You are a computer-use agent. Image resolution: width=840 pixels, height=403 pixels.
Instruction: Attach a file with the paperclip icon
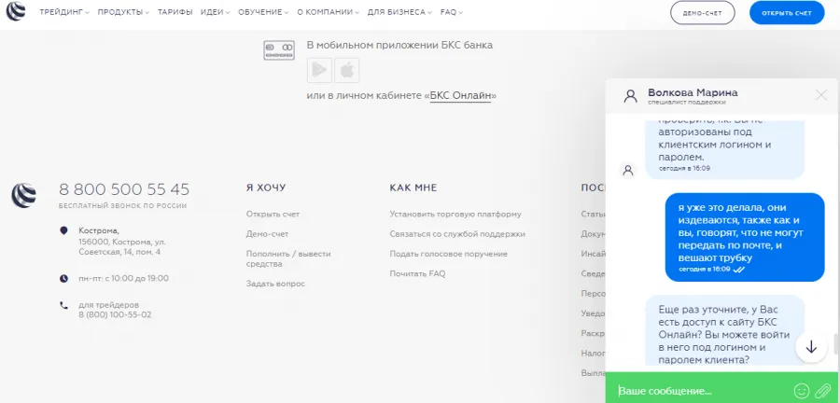point(821,391)
